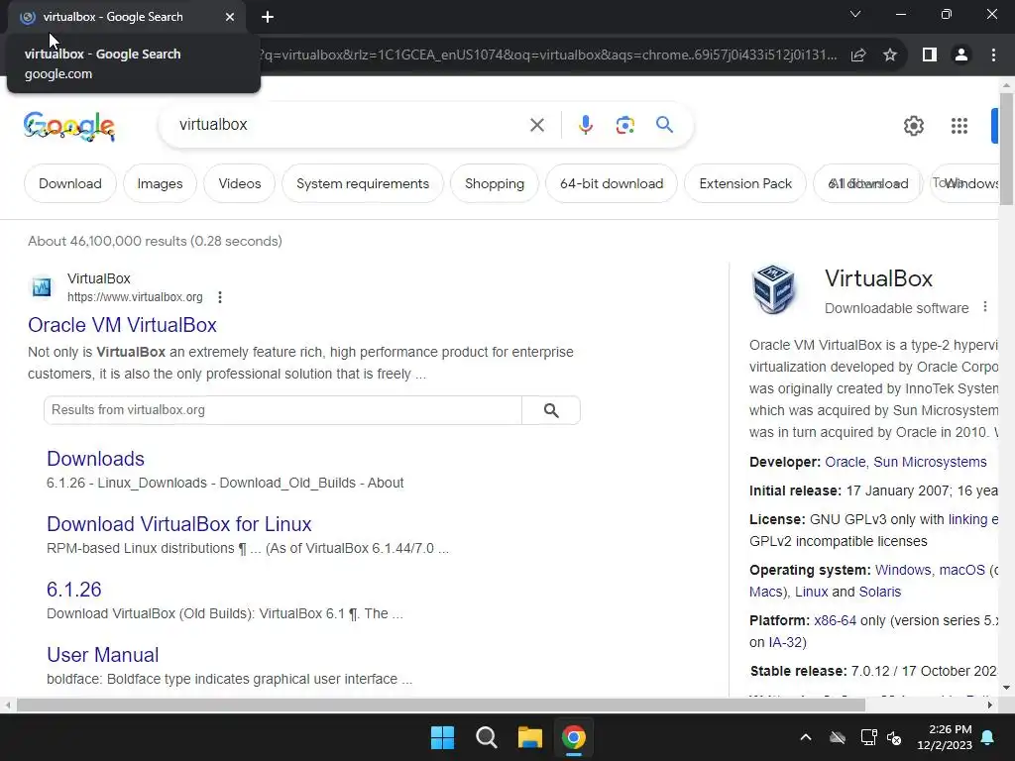Click the scroll down arrow
1015x761 pixels.
point(1006,688)
